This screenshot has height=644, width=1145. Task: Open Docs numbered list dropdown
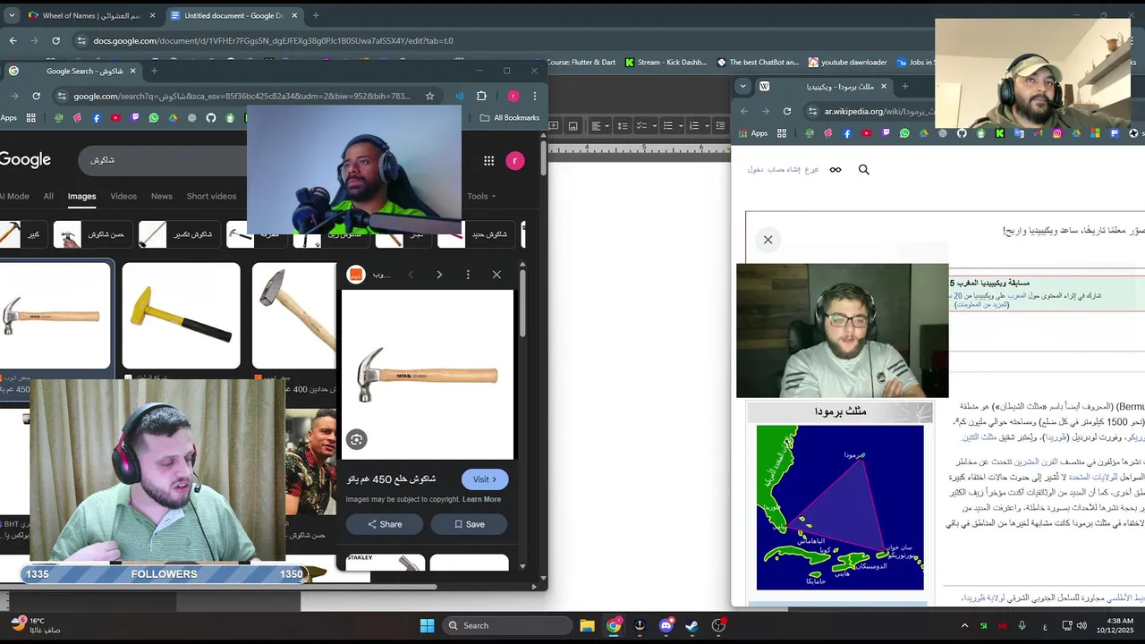coord(698,126)
